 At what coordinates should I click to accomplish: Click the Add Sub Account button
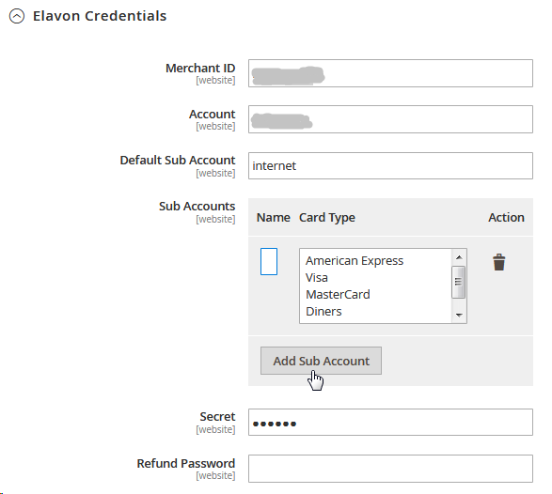coord(321,361)
